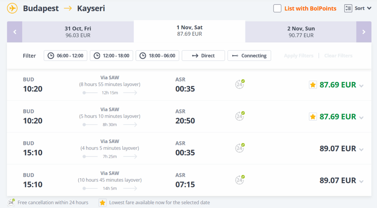The width and height of the screenshot is (377, 208).
Task: Click 24h cancellation icon on 12h 15m flight
Action: (240, 84)
